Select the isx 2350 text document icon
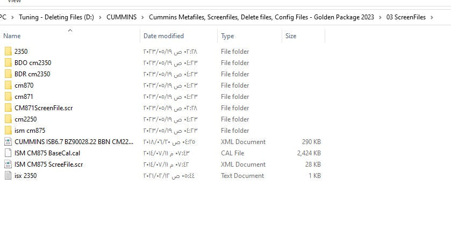The width and height of the screenshot is (451, 236). click(8, 176)
